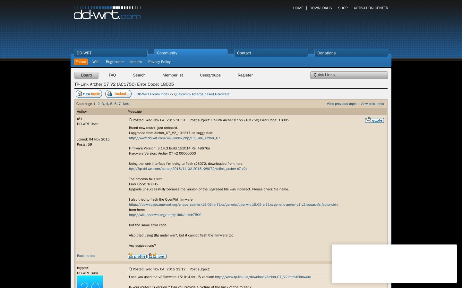Go to page 5 of the topic
The width and height of the screenshot is (462, 288).
111,104
